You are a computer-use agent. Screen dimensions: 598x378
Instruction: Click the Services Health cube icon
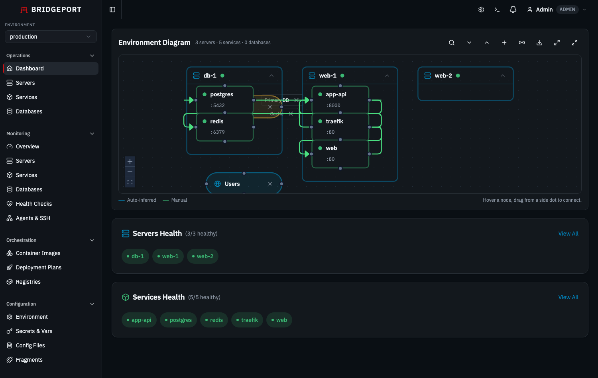(126, 297)
